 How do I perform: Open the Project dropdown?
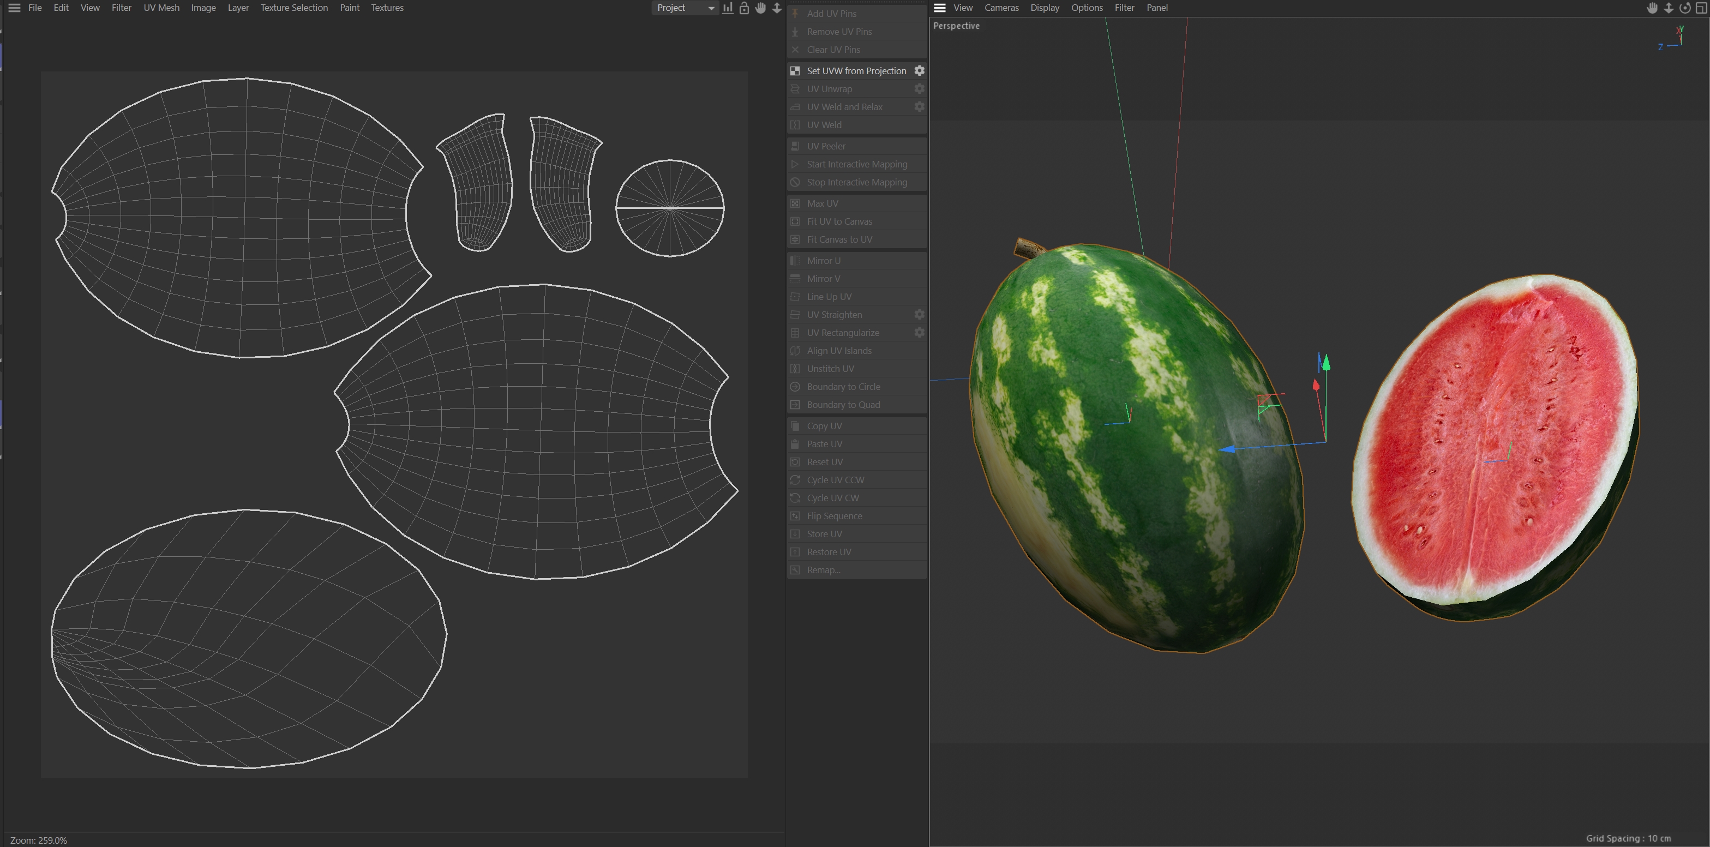685,8
